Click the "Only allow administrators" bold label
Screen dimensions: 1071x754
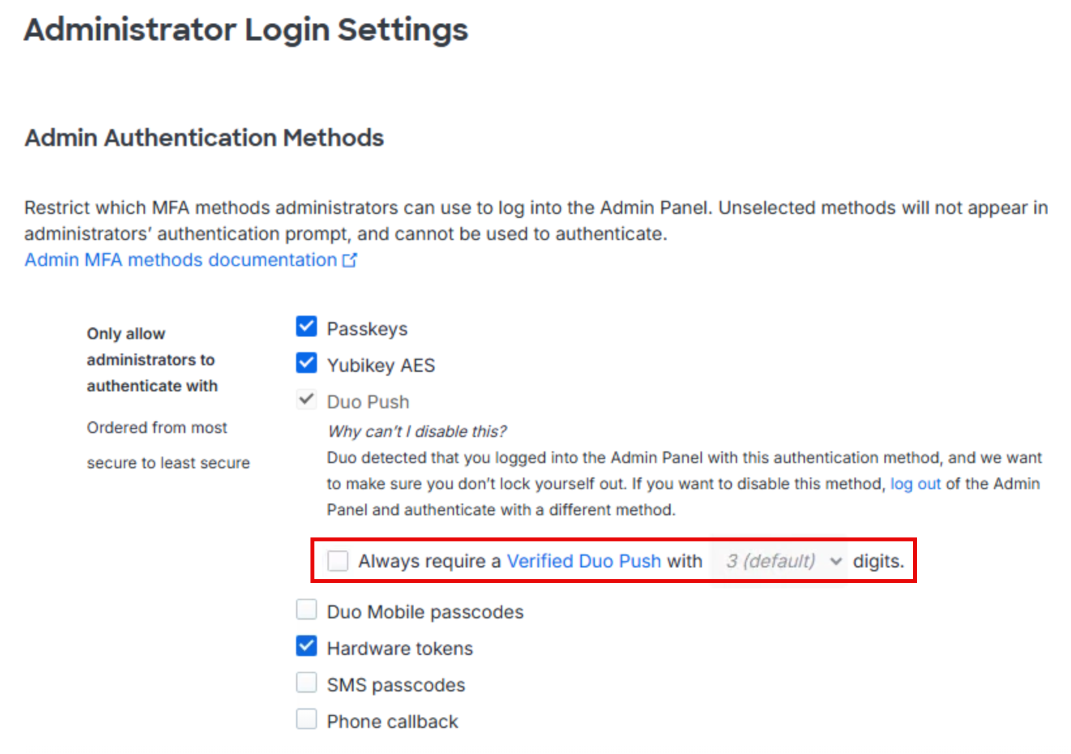(151, 360)
